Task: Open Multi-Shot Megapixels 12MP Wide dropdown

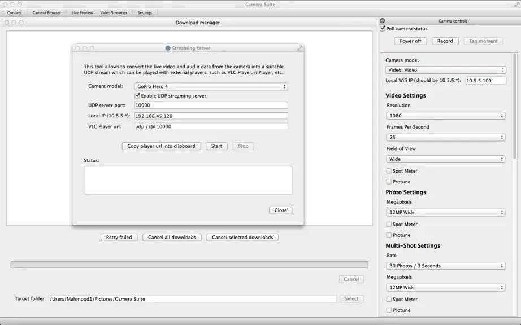Action: pos(446,288)
